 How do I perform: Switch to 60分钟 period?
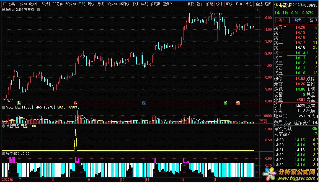click(x=70, y=4)
